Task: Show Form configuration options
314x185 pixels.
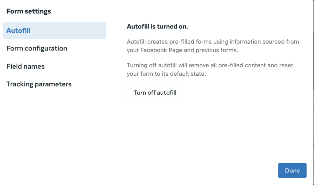Action: 37,48
